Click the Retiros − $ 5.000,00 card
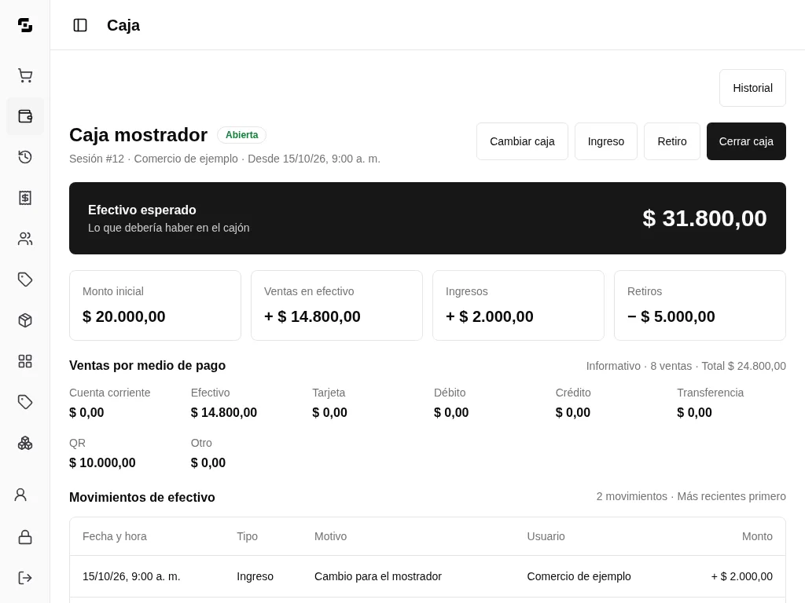805x603 pixels. [x=700, y=305]
